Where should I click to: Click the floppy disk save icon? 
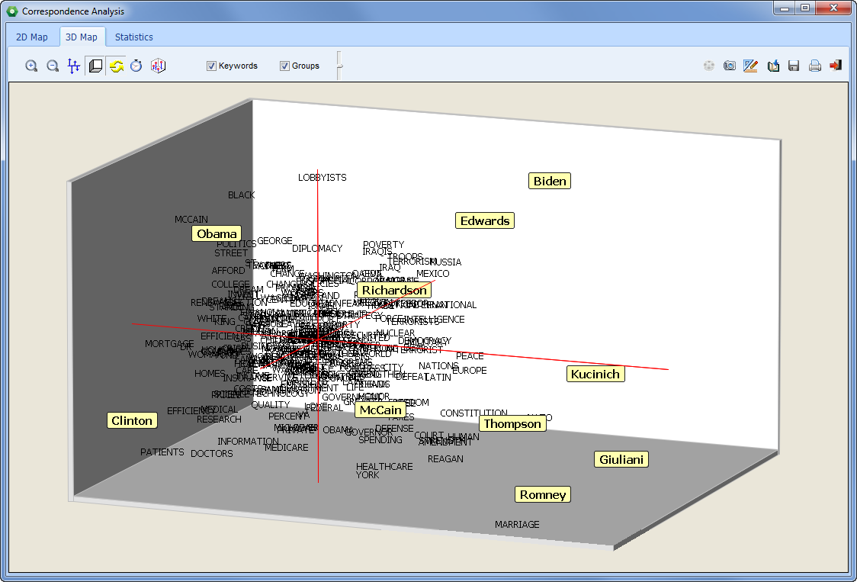pyautogui.click(x=794, y=66)
